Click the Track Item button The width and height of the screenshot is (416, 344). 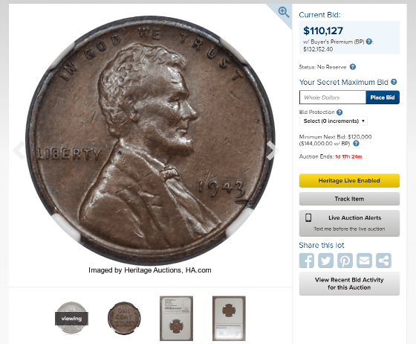pos(349,199)
